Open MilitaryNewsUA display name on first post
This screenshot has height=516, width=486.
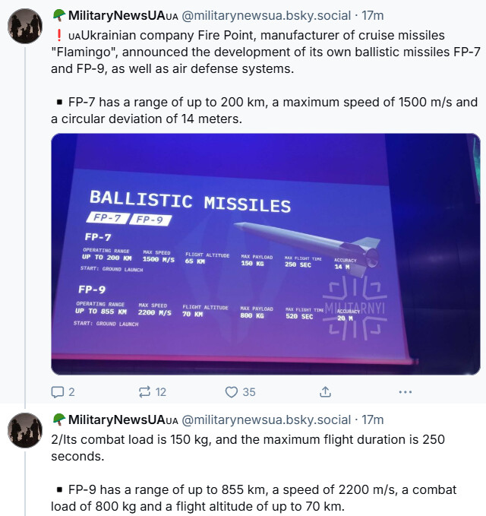point(116,15)
